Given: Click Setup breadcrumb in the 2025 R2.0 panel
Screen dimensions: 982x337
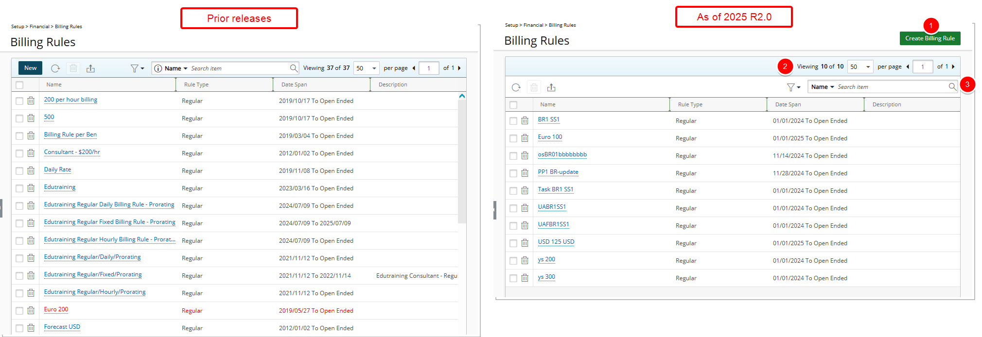Looking at the screenshot, I should coord(511,25).
